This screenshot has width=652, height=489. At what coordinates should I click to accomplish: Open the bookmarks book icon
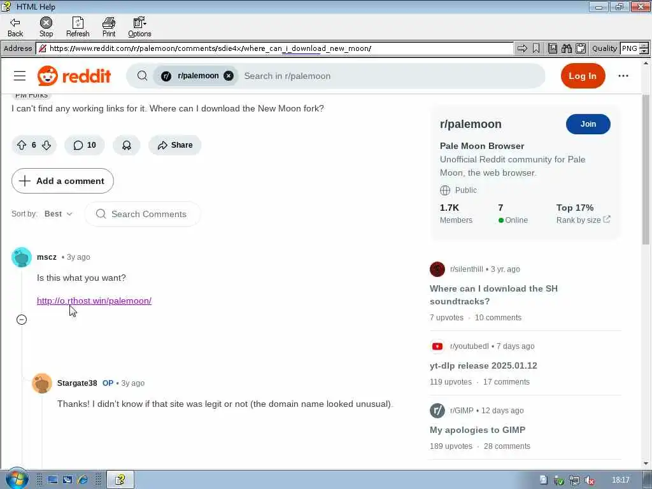pyautogui.click(x=553, y=48)
